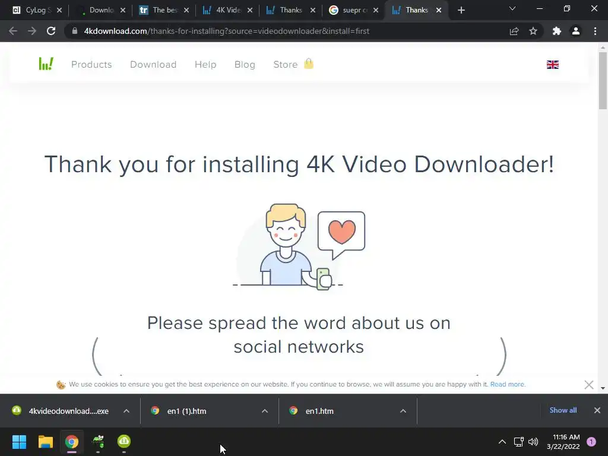
Task: Open a new browser tab
Action: pyautogui.click(x=461, y=10)
